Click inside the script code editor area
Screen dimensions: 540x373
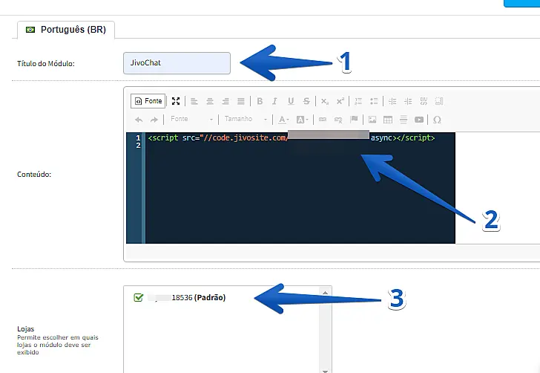tap(297, 193)
